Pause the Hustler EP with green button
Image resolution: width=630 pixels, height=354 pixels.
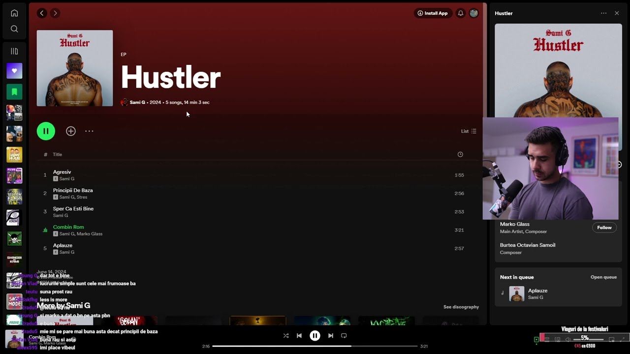tap(46, 131)
